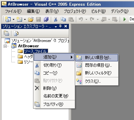The image size is (134, 120).
Task: Open the 追加(D) submenu in context menu
Action: pos(54,57)
